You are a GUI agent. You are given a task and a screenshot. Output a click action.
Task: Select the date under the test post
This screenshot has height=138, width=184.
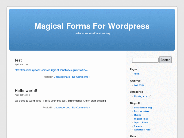coord(23,64)
